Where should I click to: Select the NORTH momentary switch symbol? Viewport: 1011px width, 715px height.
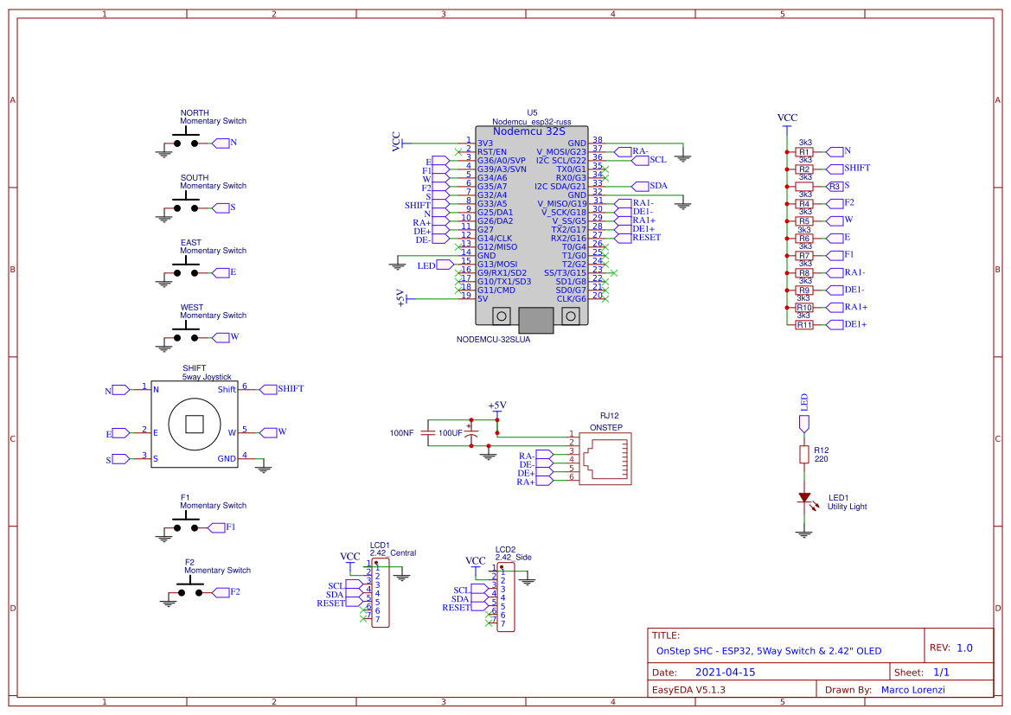[x=186, y=140]
